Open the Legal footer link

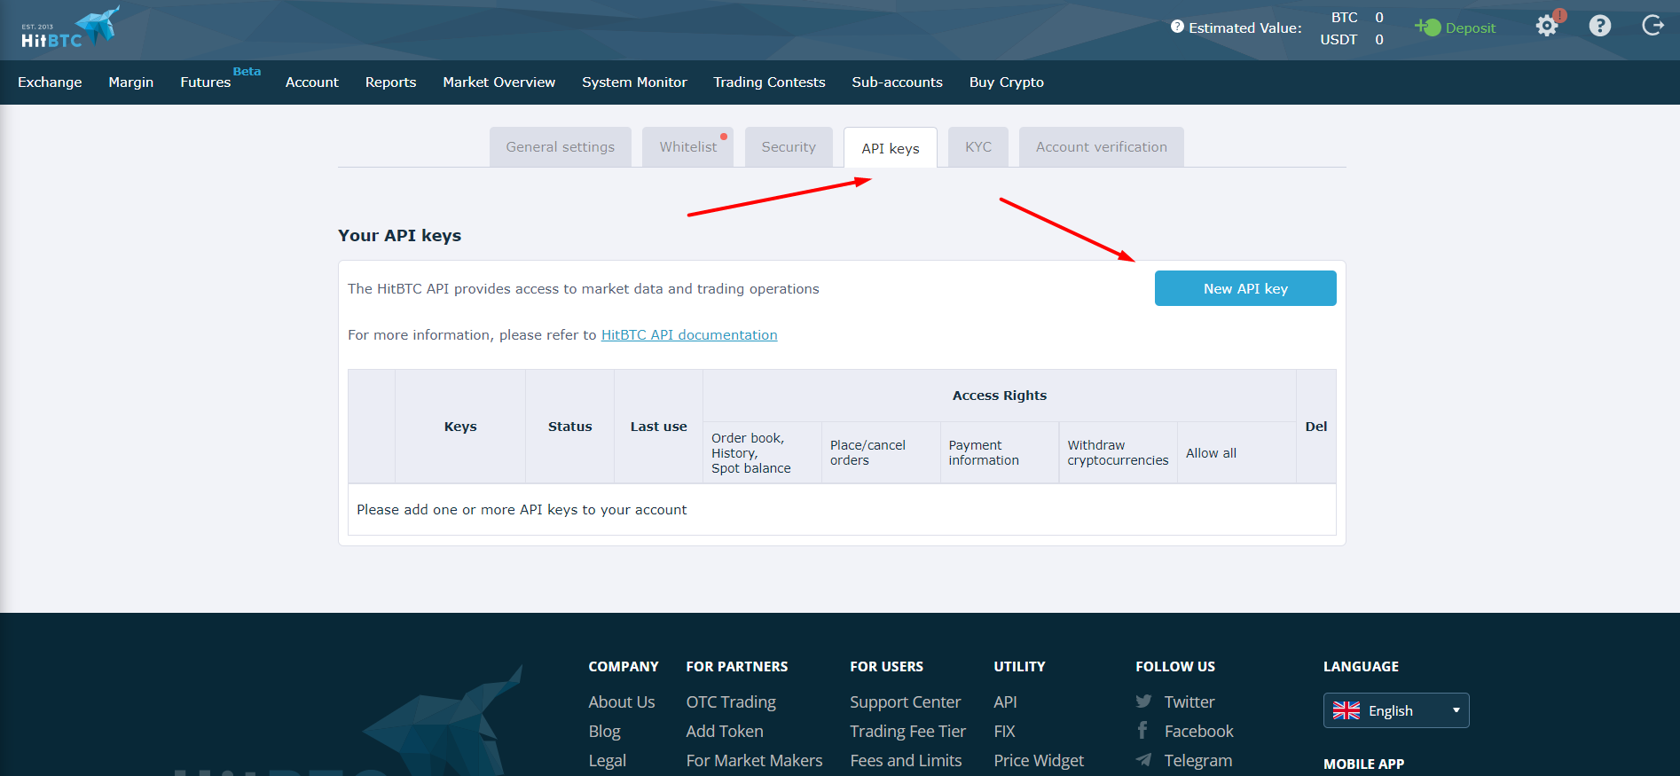[608, 760]
